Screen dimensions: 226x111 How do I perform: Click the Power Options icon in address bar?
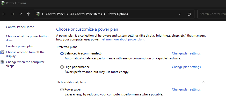point(38,14)
